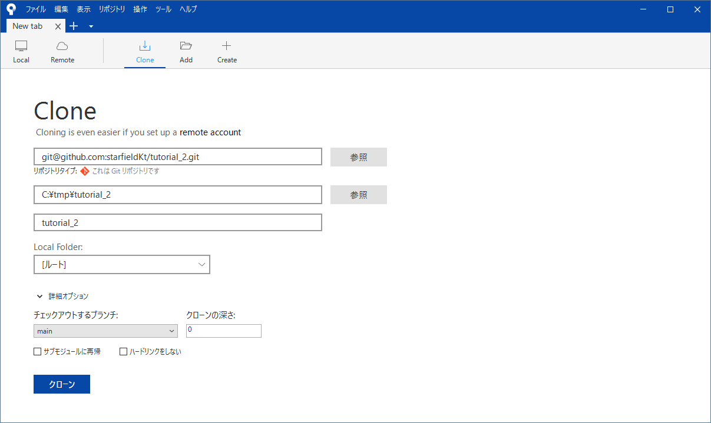This screenshot has height=423, width=711.
Task: Open the ファイル menu
Action: tap(35, 9)
